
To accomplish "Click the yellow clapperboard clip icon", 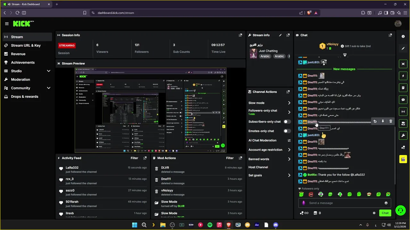I will tap(403, 159).
